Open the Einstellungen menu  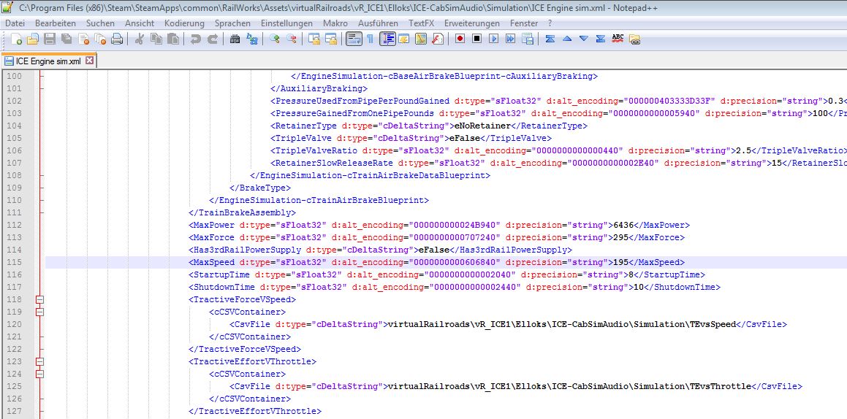pyautogui.click(x=286, y=23)
